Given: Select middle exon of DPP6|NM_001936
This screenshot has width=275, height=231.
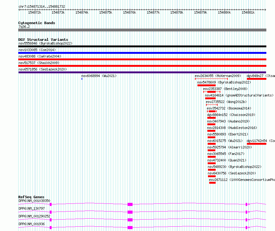Looking at the screenshot, I should click(130, 228).
